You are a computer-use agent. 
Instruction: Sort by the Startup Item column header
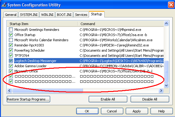pos(43,24)
